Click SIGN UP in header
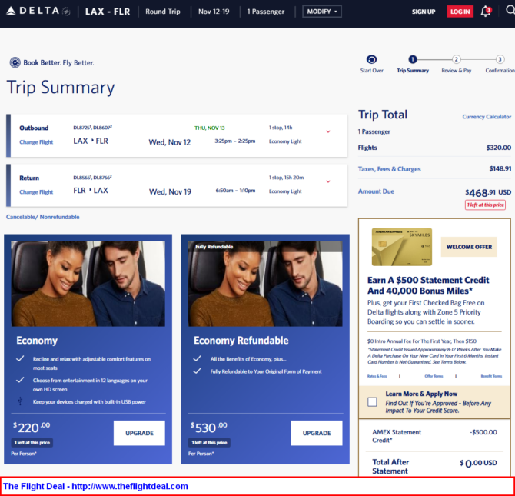Screen dimensions: 515x496 coord(424,12)
